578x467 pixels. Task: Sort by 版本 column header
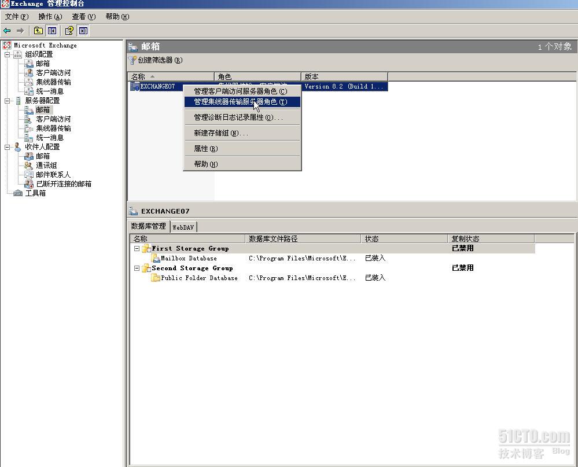point(344,76)
